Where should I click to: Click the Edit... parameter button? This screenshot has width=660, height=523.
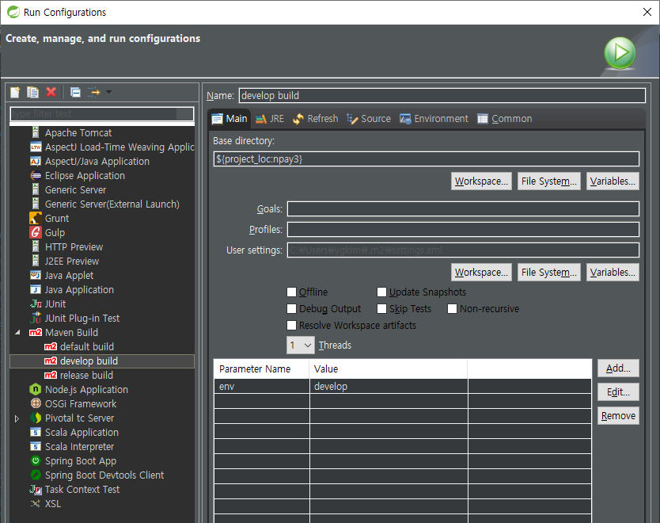point(618,392)
